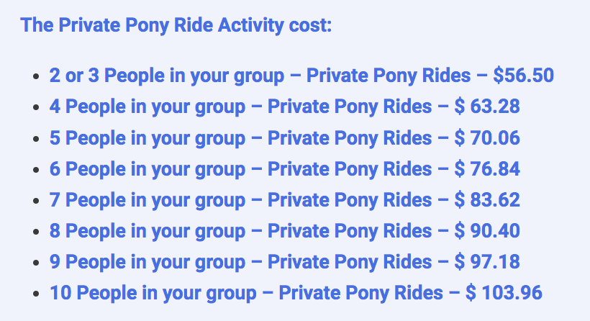Click the $ 76.84 price

coord(487,169)
